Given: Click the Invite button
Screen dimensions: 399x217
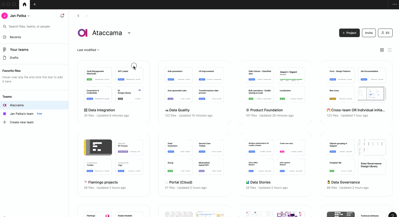Looking at the screenshot, I should coord(369,33).
